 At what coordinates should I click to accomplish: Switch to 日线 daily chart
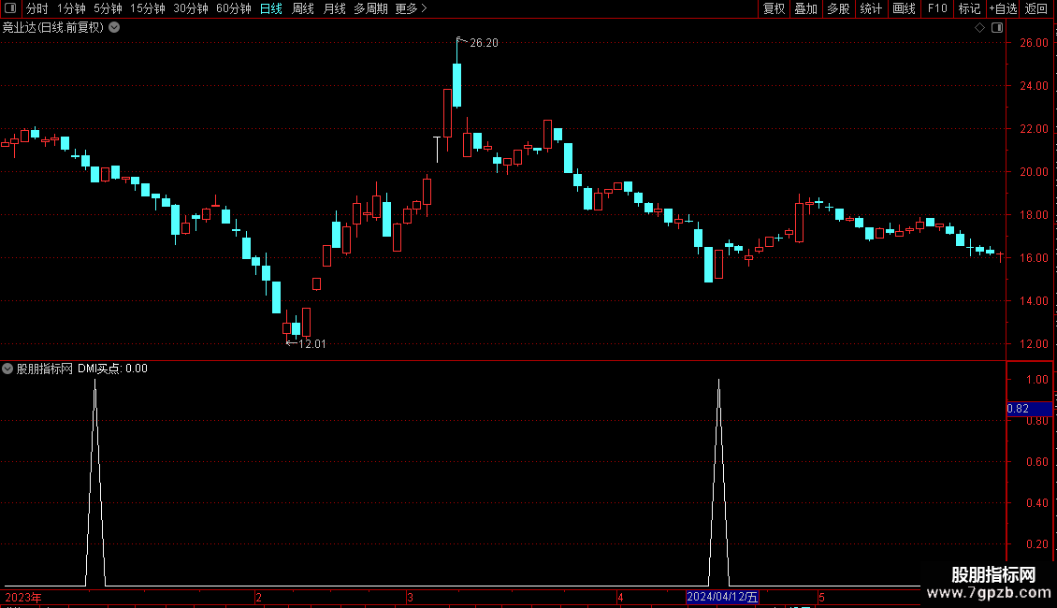point(271,8)
